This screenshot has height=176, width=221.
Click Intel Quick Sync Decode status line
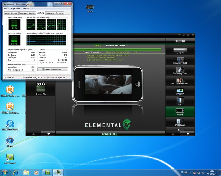tap(108, 55)
